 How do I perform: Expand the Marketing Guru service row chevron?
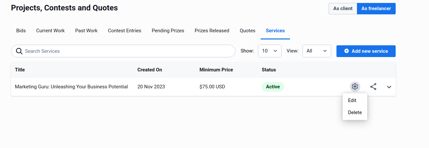tap(389, 87)
